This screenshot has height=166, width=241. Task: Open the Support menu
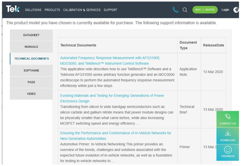(x=111, y=10)
